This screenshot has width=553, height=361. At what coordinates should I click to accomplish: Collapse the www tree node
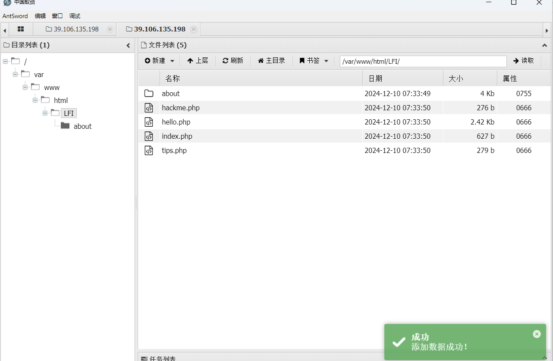(25, 87)
